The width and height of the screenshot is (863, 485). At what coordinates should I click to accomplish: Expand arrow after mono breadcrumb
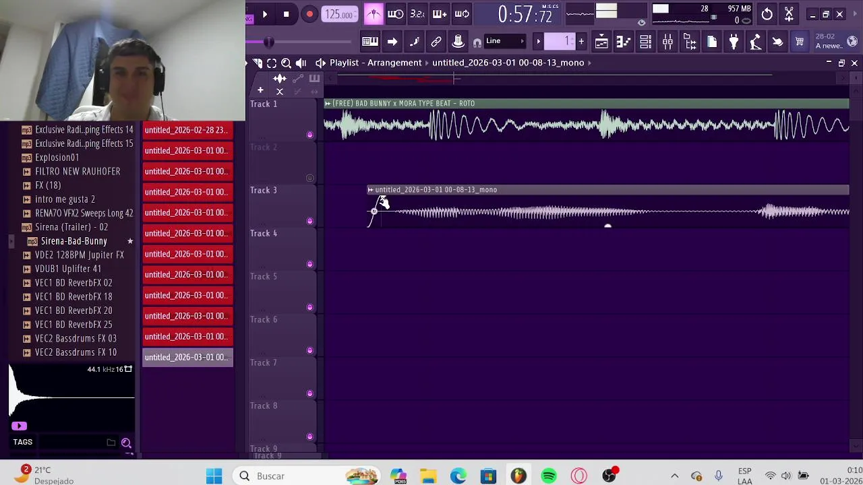tap(589, 63)
